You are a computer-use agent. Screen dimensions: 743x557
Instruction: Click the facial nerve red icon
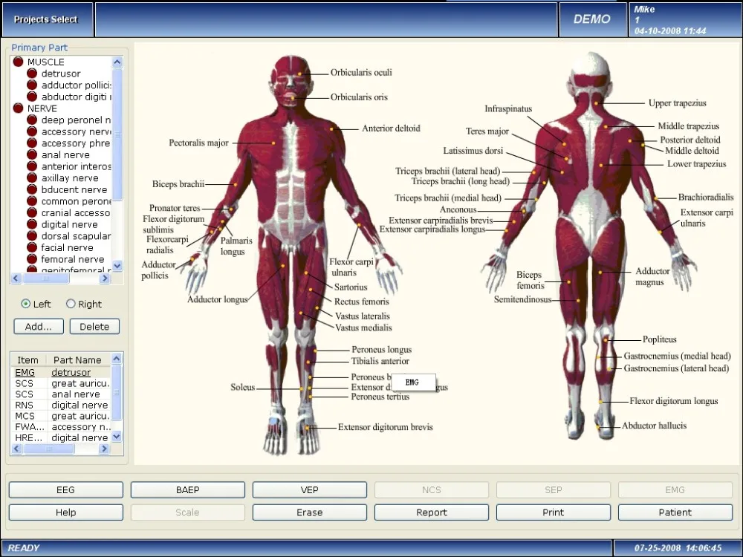pos(32,247)
